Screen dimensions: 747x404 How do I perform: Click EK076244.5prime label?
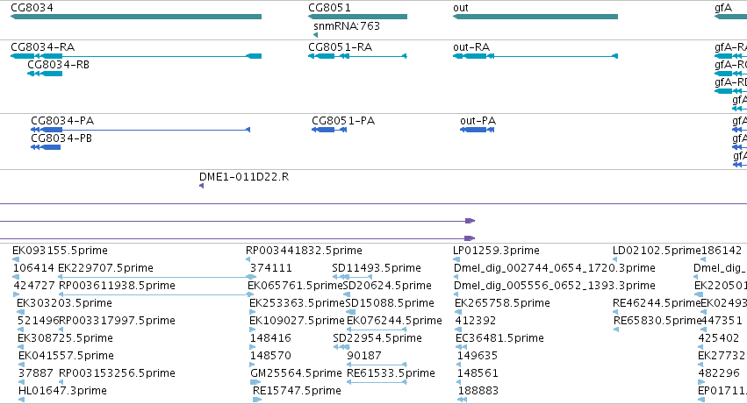(394, 321)
